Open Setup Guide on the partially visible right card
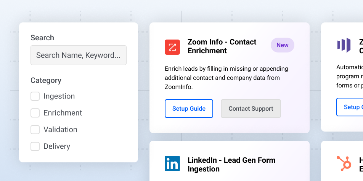 coord(350,107)
